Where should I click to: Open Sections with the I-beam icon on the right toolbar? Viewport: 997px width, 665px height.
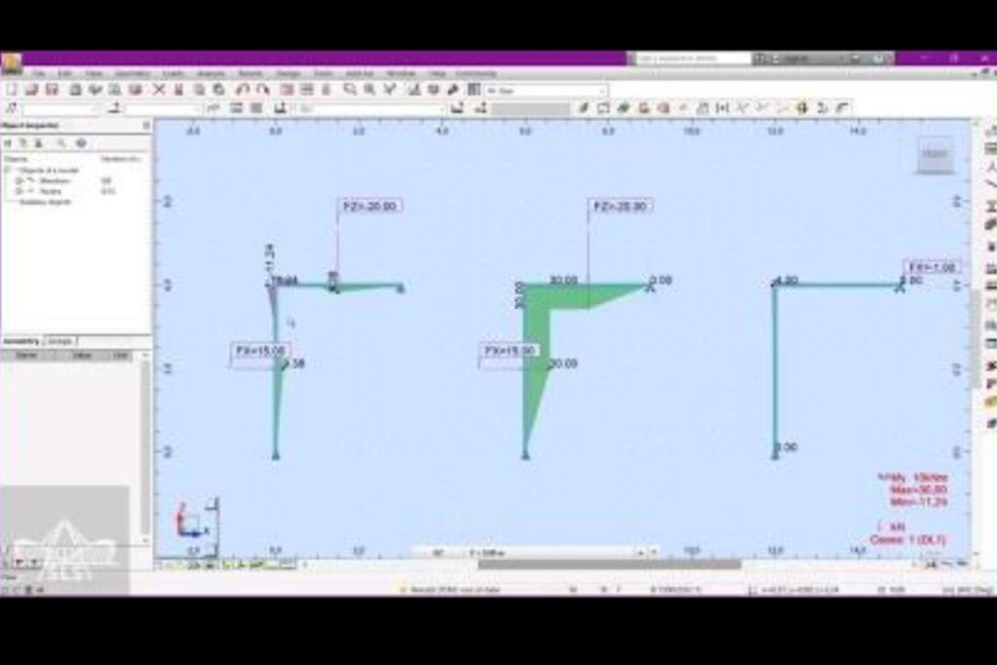click(990, 206)
